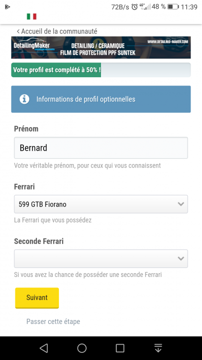Expand the Seconde Ferrari dropdown
The image size is (202, 360).
(101, 259)
